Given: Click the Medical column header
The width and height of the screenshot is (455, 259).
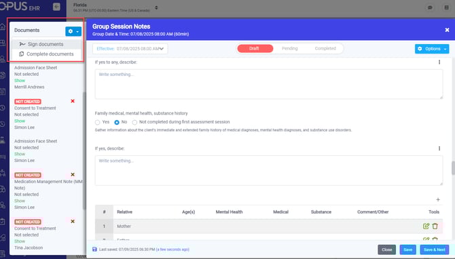Looking at the screenshot, I should coord(280,212).
